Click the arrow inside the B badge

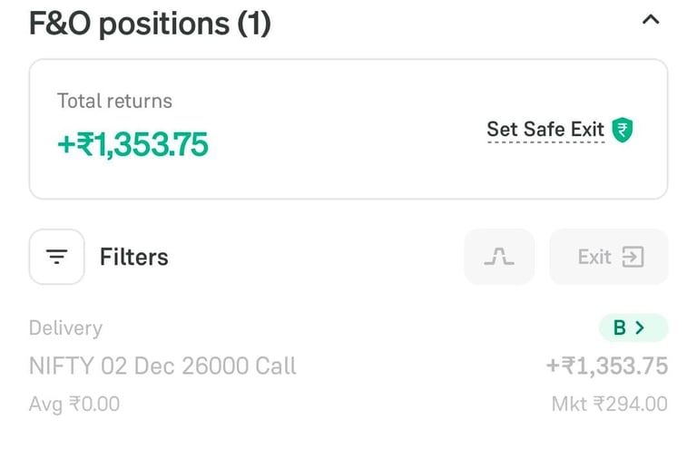[641, 327]
